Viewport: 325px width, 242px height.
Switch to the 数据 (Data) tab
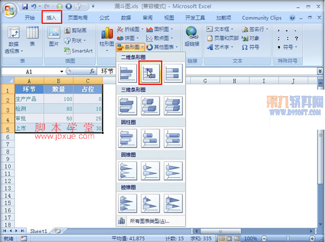pyautogui.click(x=126, y=18)
